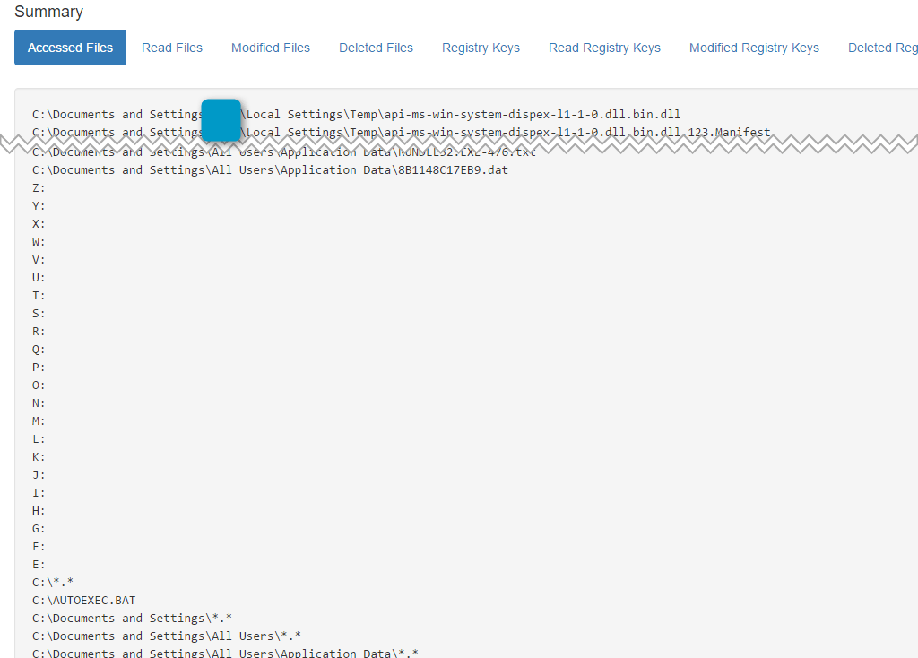Switch to the Read Files tab
This screenshot has width=918, height=658.
(x=172, y=48)
